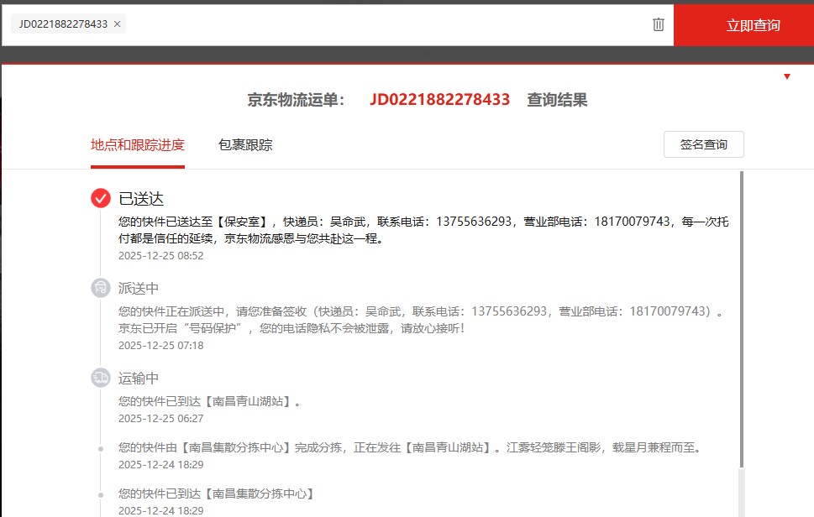Focus the empty tracking number input area

pyautogui.click(x=386, y=24)
